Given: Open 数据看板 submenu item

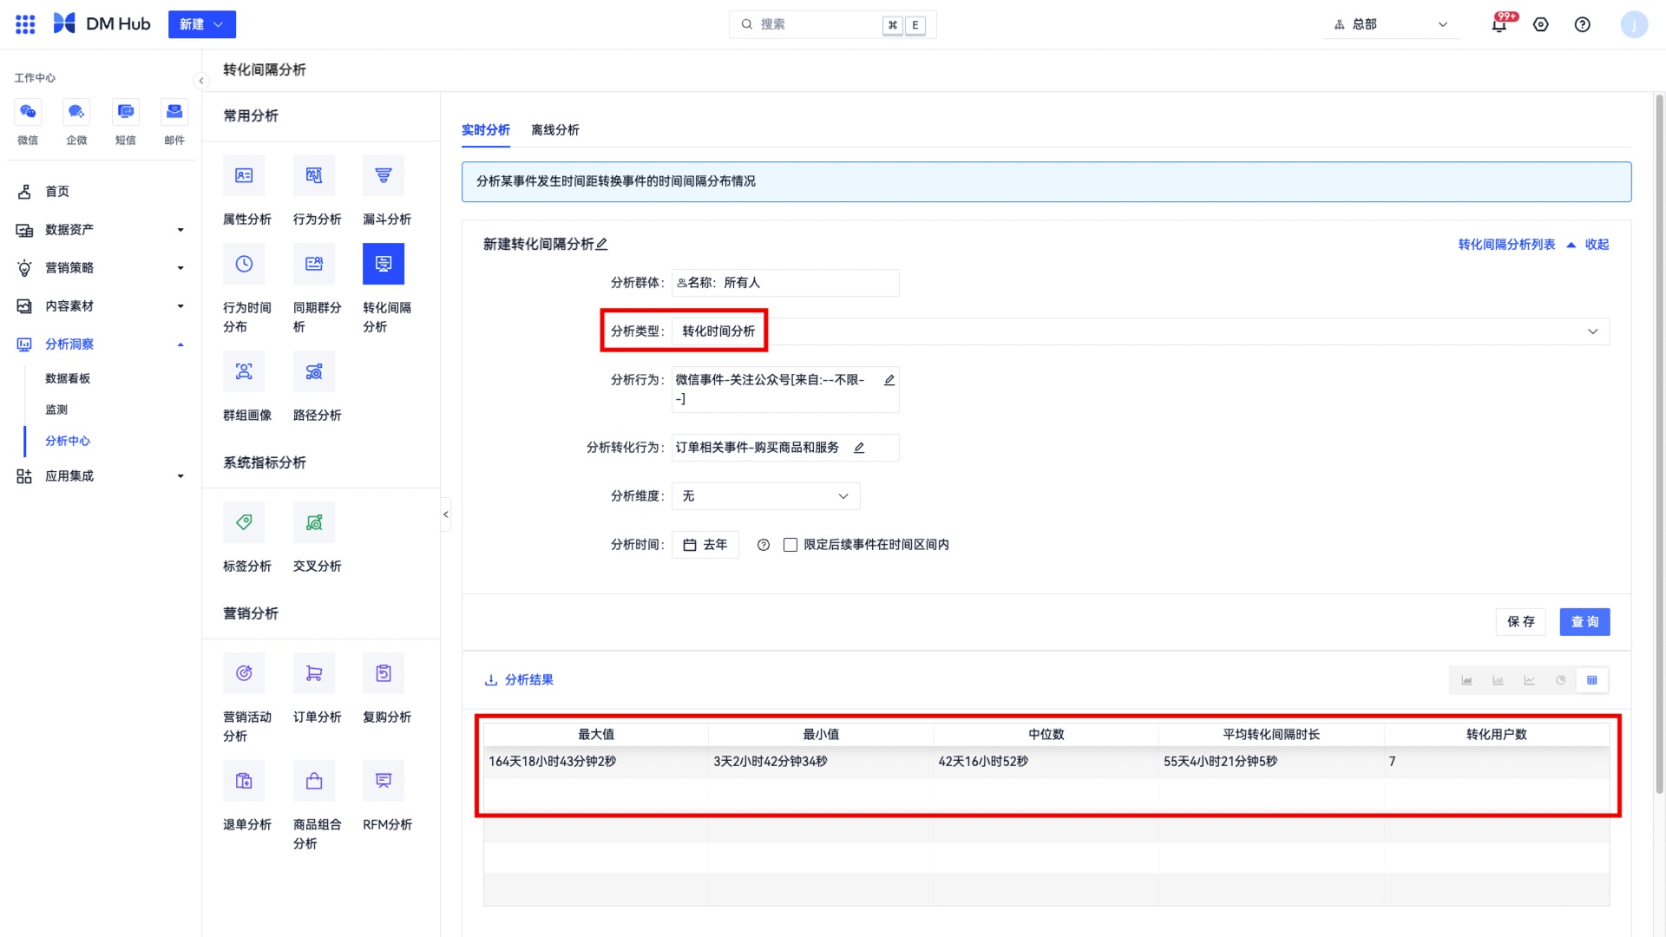Looking at the screenshot, I should (68, 378).
